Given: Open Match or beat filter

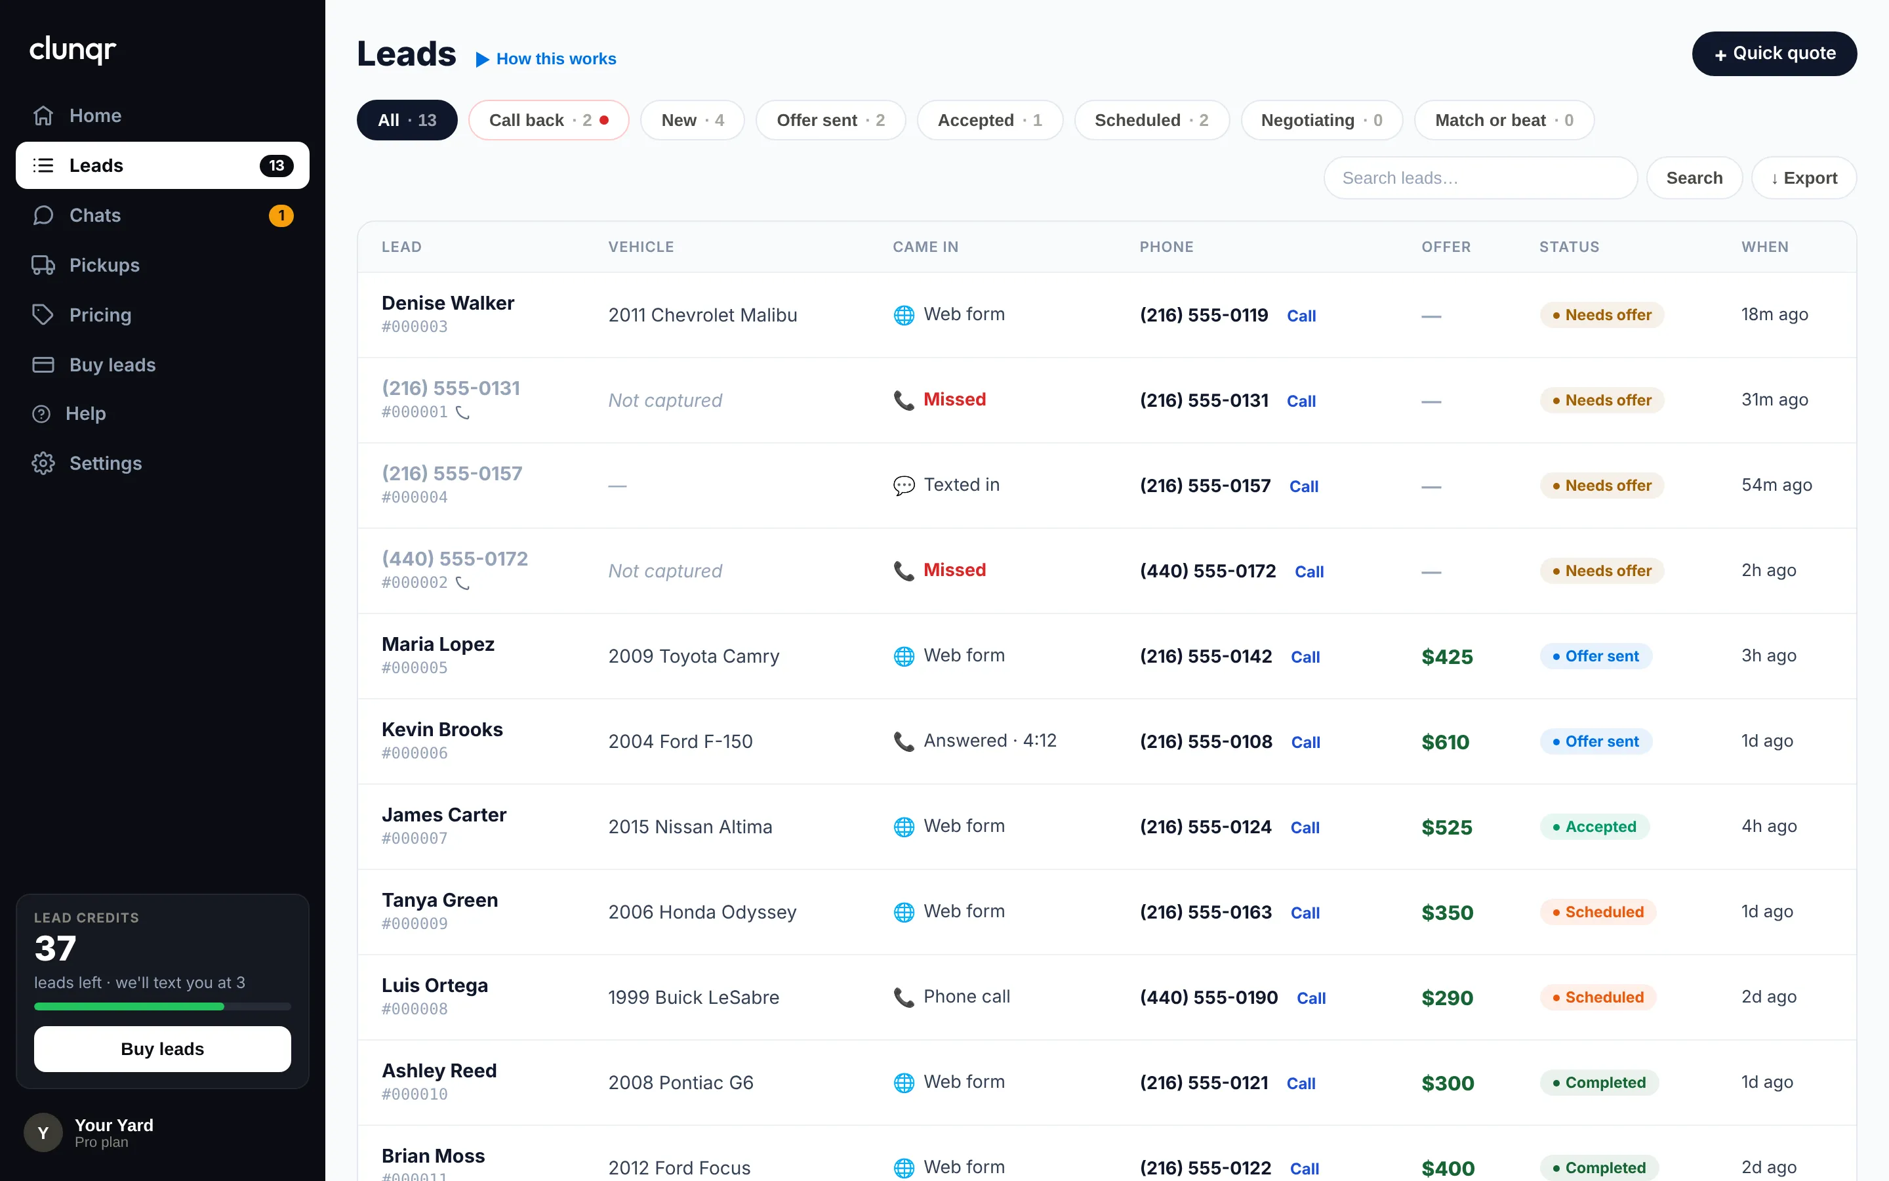Looking at the screenshot, I should click(1504, 120).
